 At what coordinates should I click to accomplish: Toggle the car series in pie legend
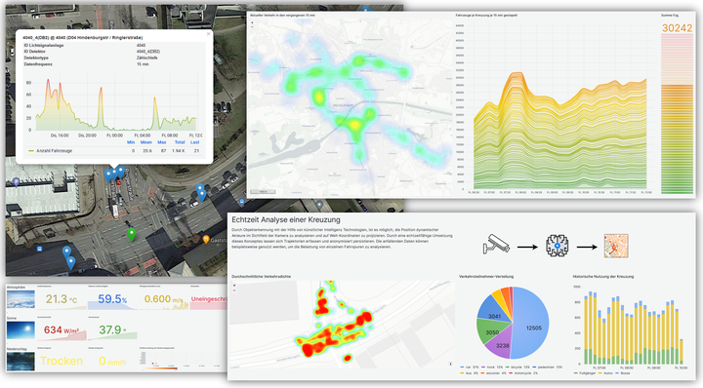[x=470, y=368]
